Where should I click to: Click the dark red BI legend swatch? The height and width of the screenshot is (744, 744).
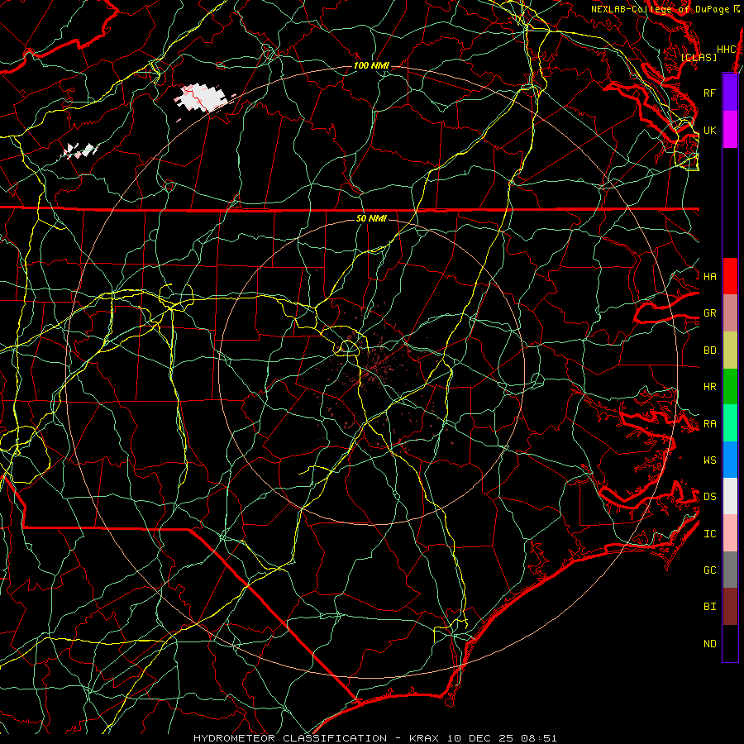(x=730, y=607)
